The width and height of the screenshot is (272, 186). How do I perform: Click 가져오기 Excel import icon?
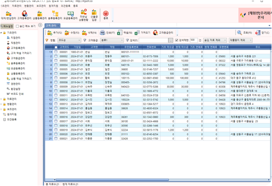tap(142, 33)
